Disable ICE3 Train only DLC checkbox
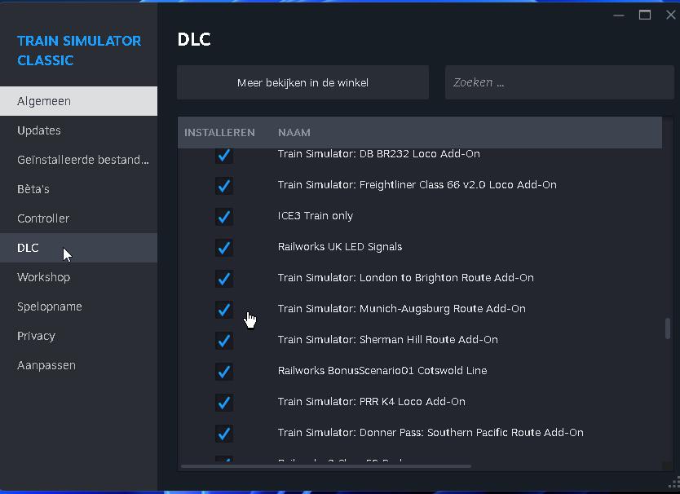 tap(224, 217)
